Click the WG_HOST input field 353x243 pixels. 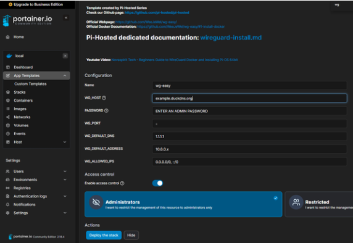(x=249, y=98)
